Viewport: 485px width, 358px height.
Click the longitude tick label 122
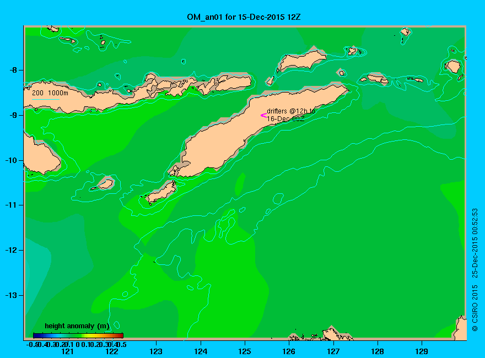(112, 351)
